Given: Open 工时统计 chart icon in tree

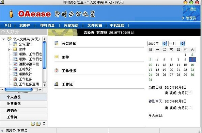Looking at the screenshot, I should pos(15,69).
